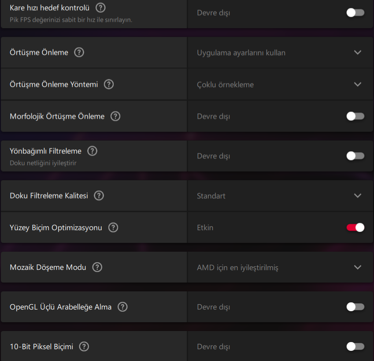374x361 pixels.
Task: Open Çoklu örnekleme method dropdown
Action: (357, 84)
